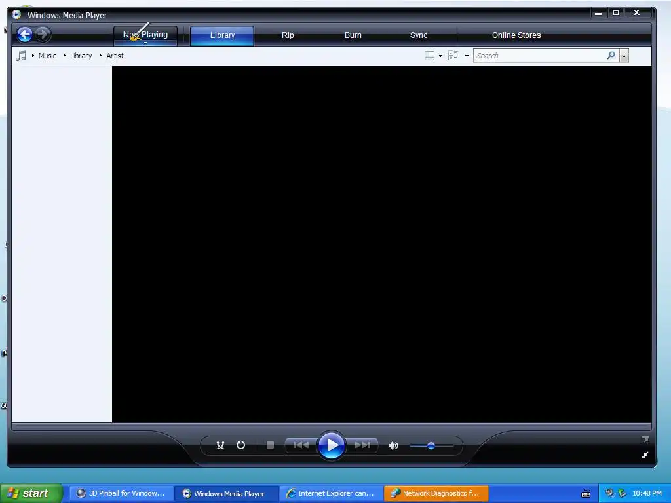
Task: Toggle repeat mode
Action: 241,445
